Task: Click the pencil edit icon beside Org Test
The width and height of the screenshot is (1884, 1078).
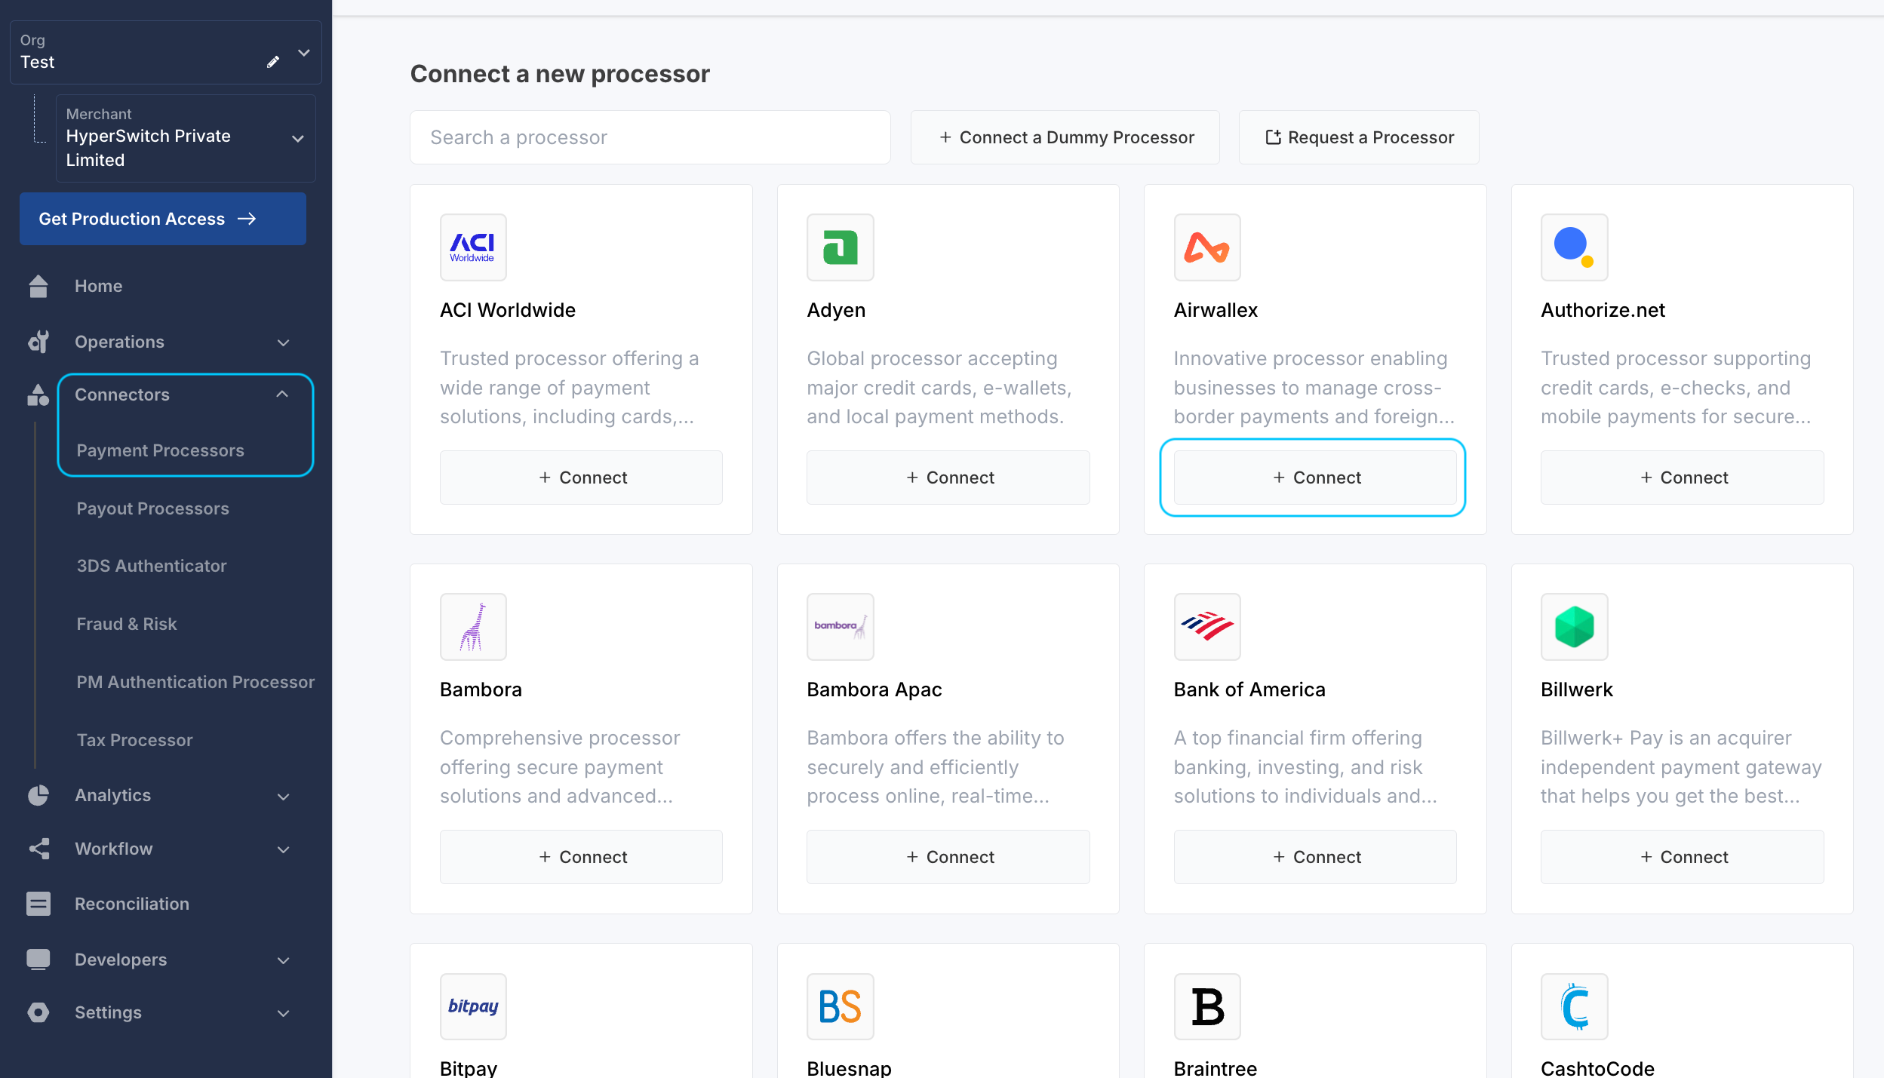Action: click(273, 62)
